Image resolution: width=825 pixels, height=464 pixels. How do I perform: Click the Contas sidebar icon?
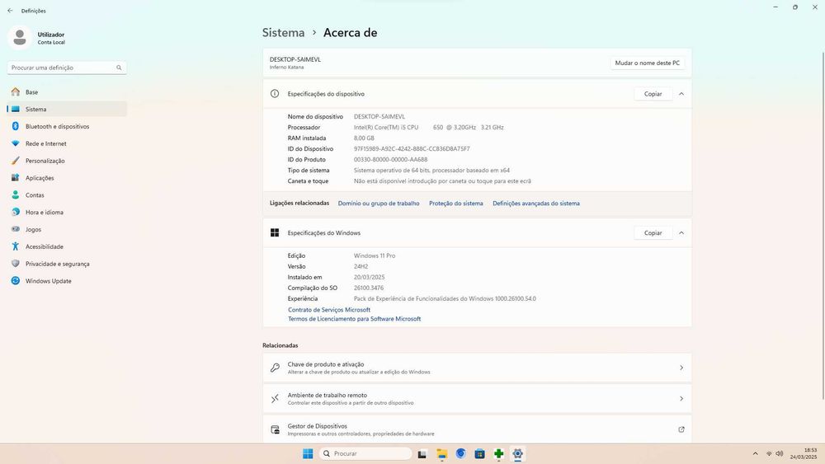coord(15,195)
